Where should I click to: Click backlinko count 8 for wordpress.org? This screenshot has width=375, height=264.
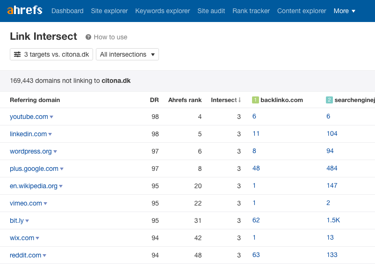click(254, 151)
